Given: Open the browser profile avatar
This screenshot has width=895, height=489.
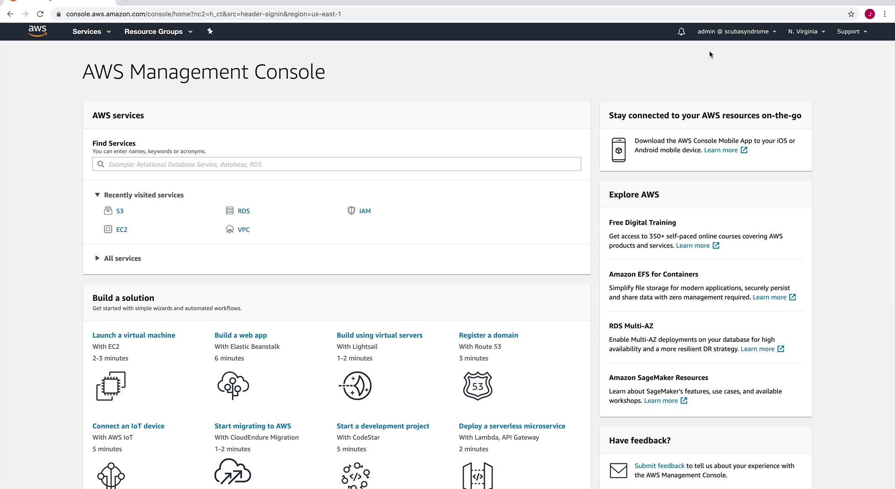Looking at the screenshot, I should 870,14.
